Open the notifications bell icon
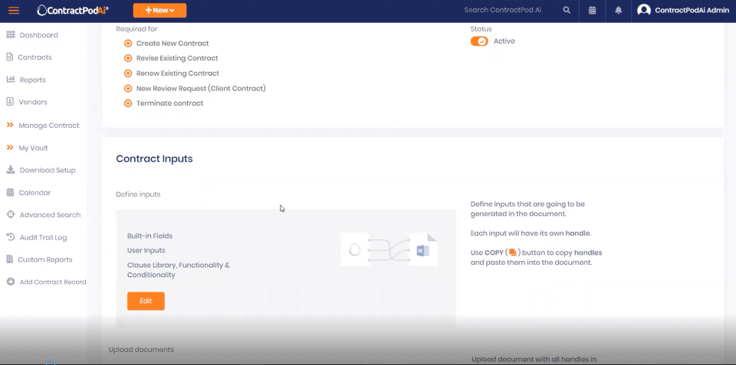Screen dimensions: 736x365 [619, 10]
